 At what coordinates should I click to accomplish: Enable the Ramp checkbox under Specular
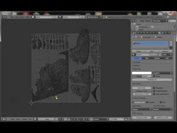[154, 76]
